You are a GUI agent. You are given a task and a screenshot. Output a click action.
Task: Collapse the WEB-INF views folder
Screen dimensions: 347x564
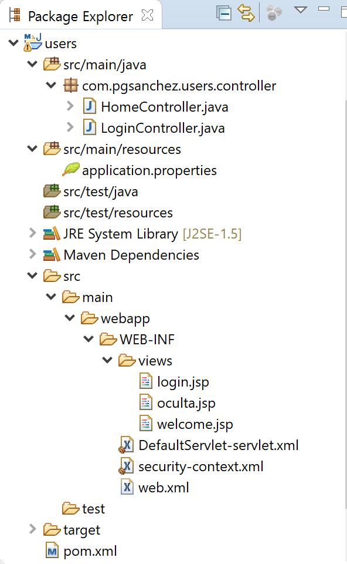[107, 360]
